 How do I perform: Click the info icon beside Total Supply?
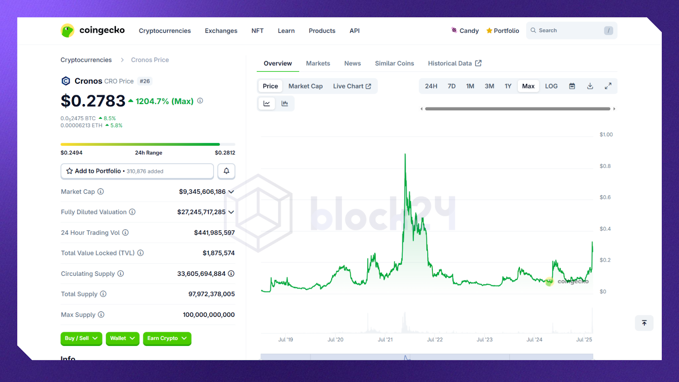click(x=103, y=294)
